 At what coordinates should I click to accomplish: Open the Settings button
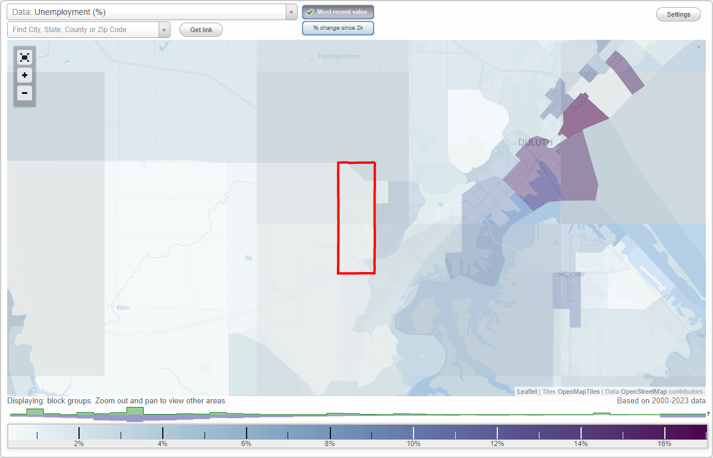[679, 15]
